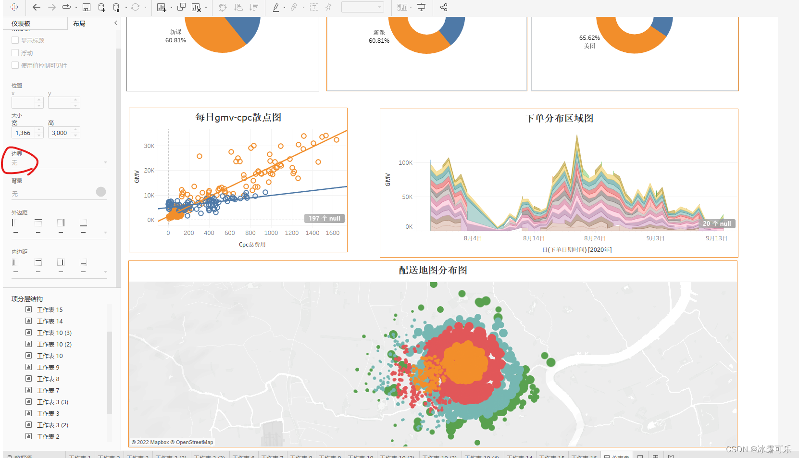Select 工作表 2 in item hierarchy

48,437
